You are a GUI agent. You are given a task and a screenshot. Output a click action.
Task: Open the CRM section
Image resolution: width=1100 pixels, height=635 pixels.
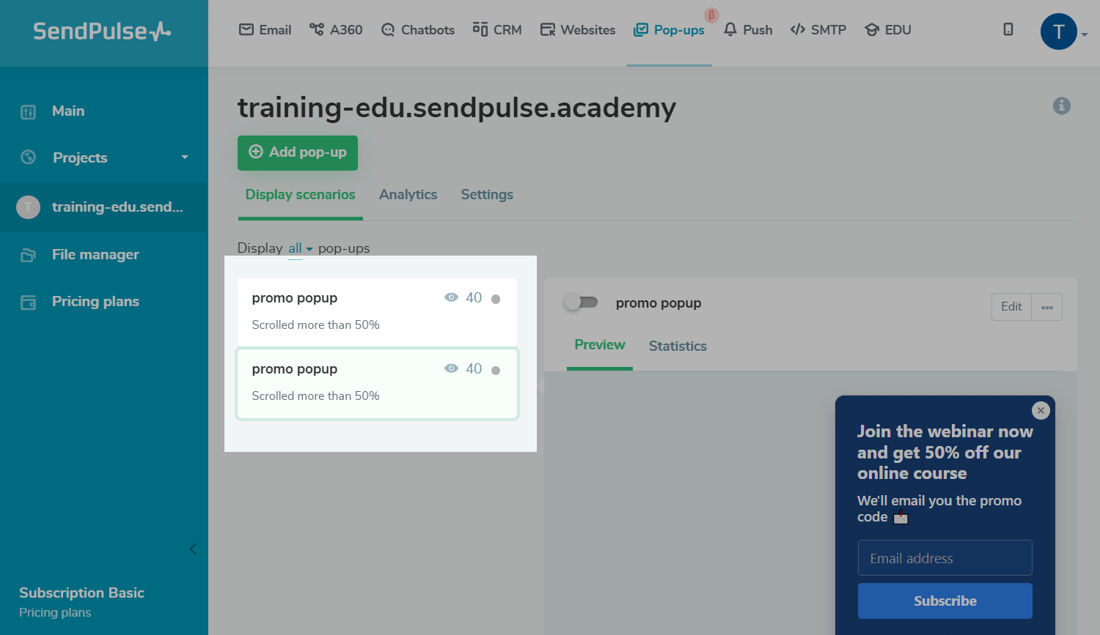pos(497,30)
